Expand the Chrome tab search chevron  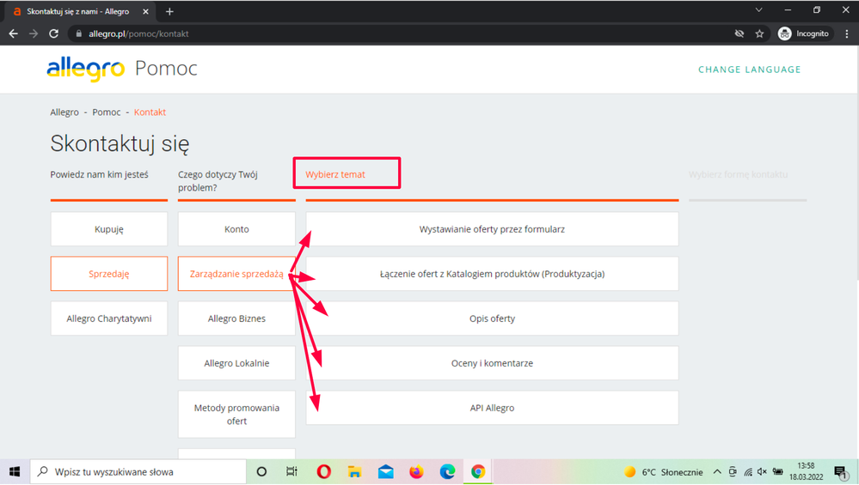[x=758, y=10]
